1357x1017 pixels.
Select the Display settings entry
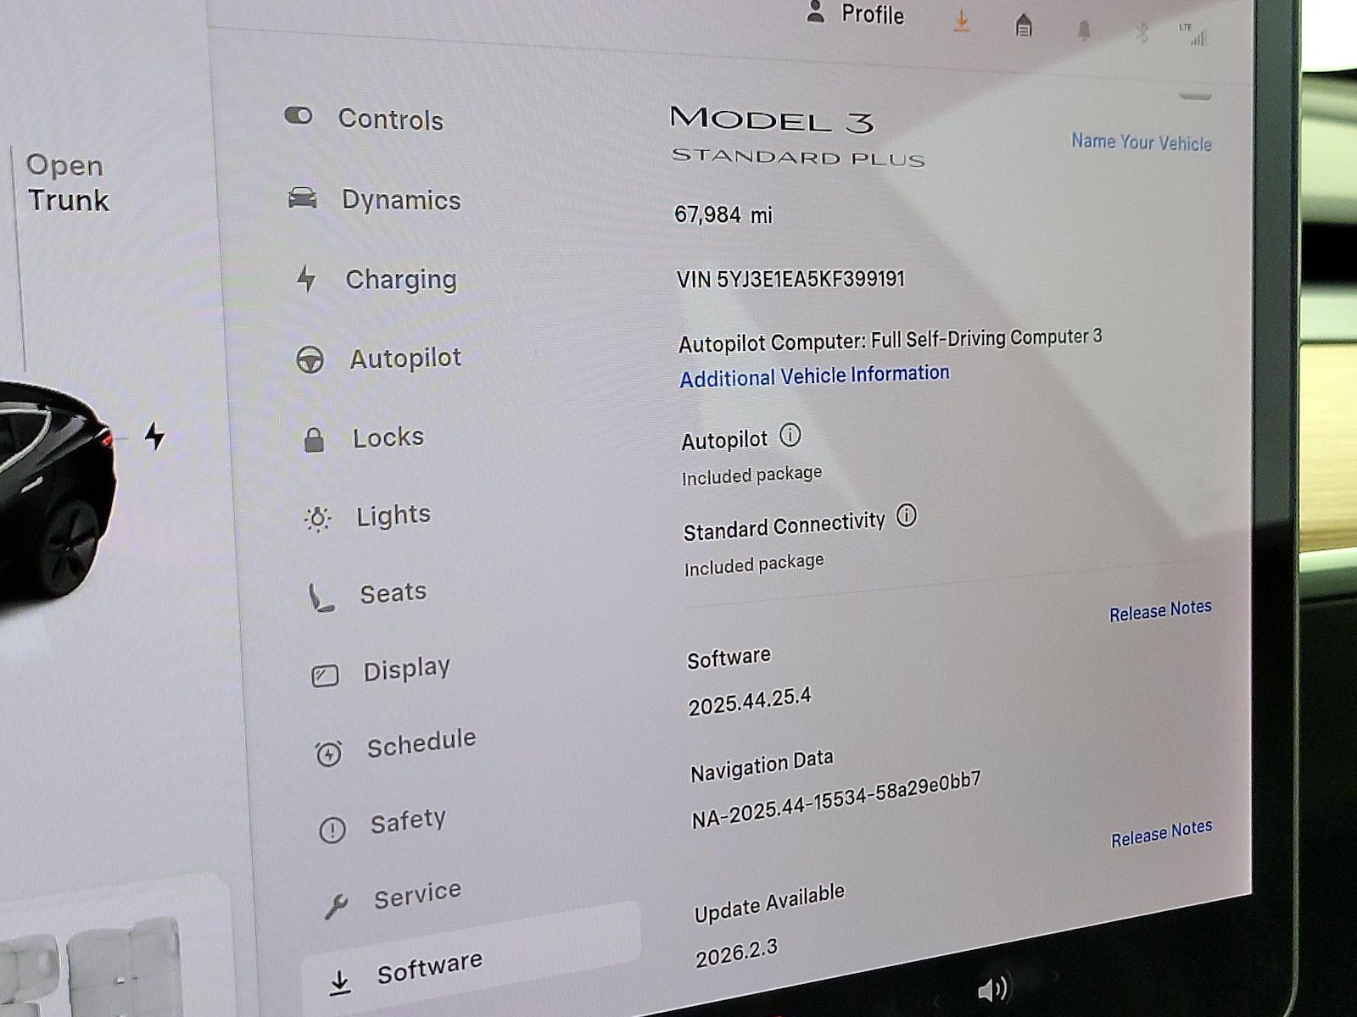click(x=405, y=670)
